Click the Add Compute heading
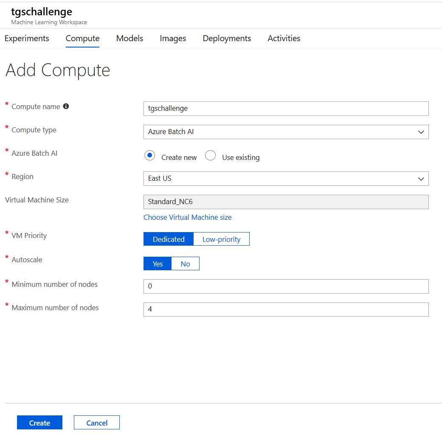 (x=58, y=70)
